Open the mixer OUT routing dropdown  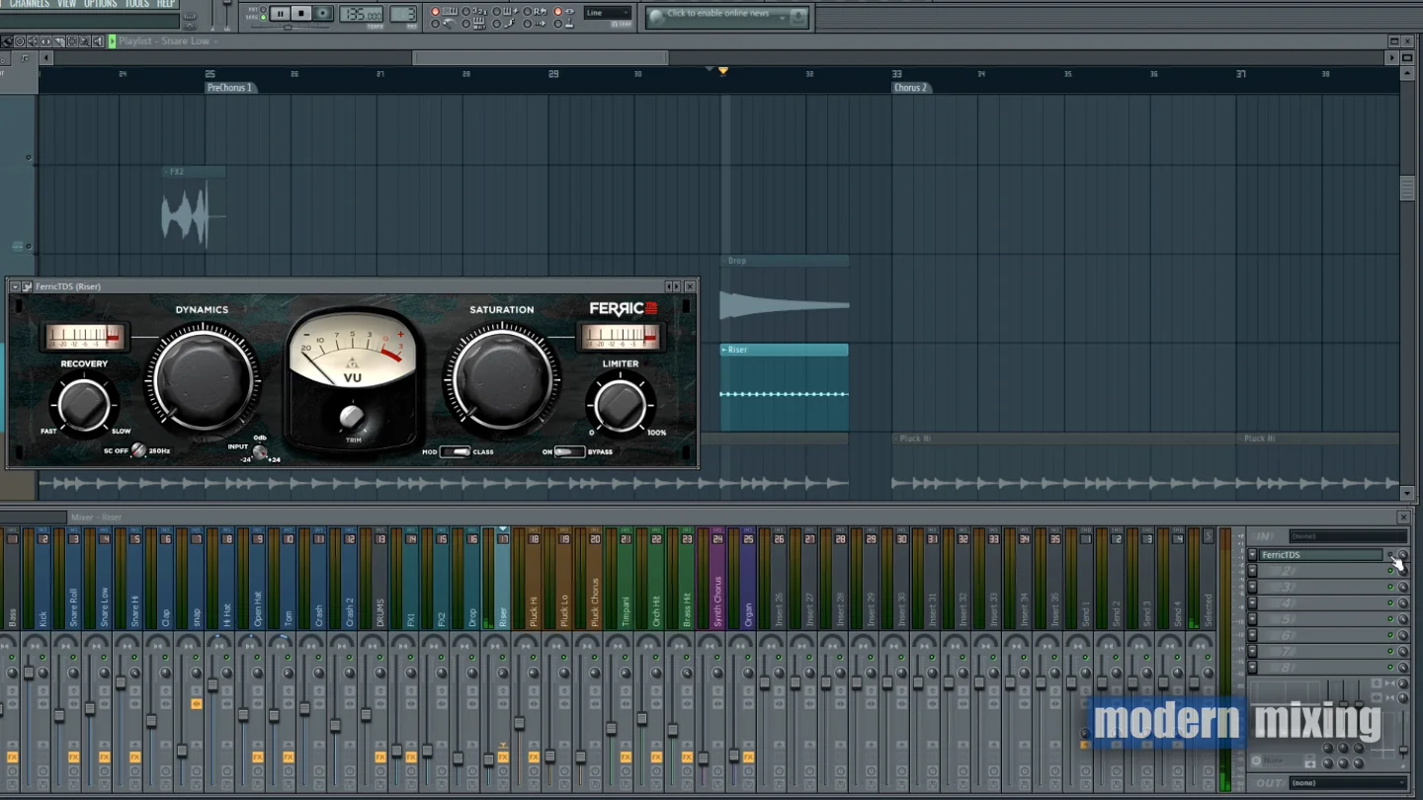[1347, 783]
